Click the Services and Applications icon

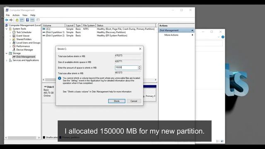click(10, 60)
